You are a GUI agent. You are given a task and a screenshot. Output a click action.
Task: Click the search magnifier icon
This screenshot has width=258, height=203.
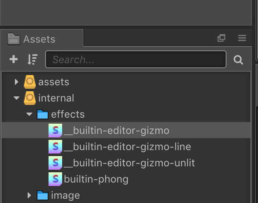click(x=238, y=60)
